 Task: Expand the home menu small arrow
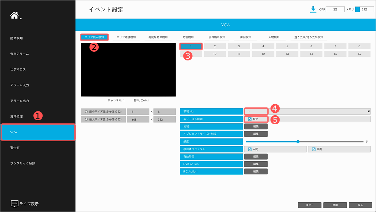(21, 18)
